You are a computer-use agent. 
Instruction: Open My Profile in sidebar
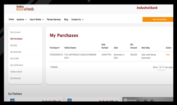click(x=15, y=59)
